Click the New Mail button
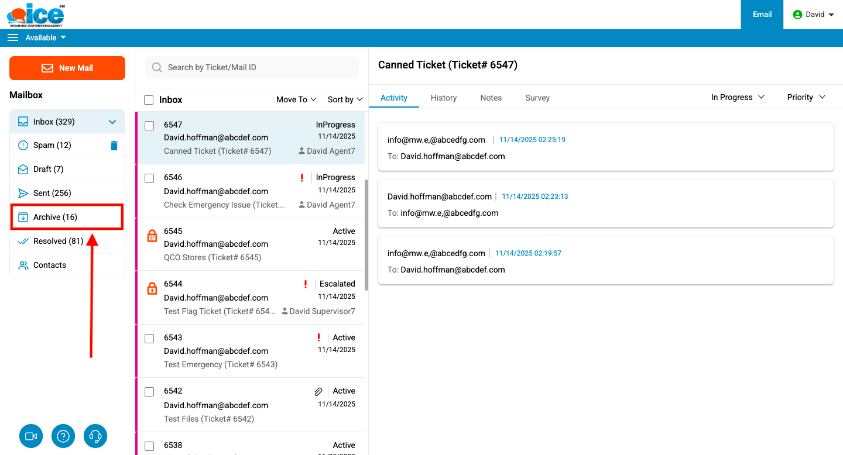843x455 pixels. [x=67, y=68]
